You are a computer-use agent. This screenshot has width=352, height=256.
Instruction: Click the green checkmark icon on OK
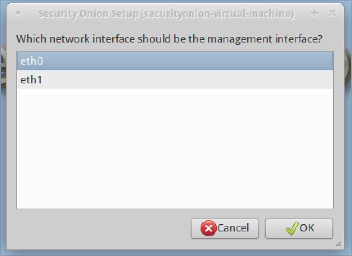click(x=291, y=228)
